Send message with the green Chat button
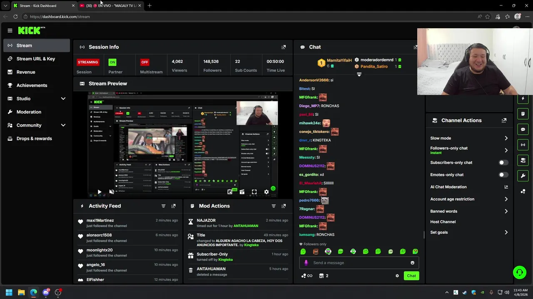Image resolution: width=533 pixels, height=299 pixels. (x=411, y=276)
